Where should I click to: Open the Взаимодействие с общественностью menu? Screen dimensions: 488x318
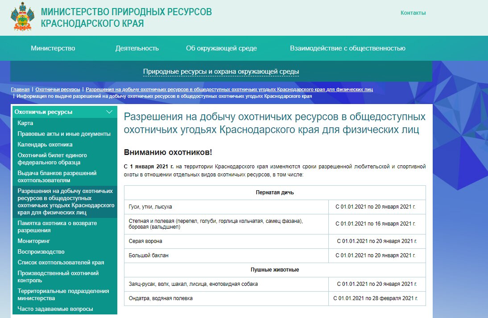348,48
